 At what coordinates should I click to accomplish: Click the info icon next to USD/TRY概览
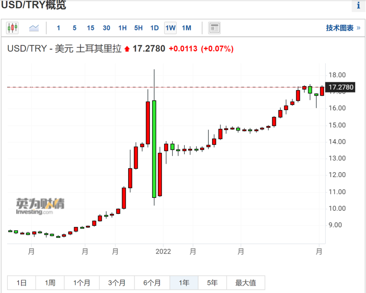358,5
